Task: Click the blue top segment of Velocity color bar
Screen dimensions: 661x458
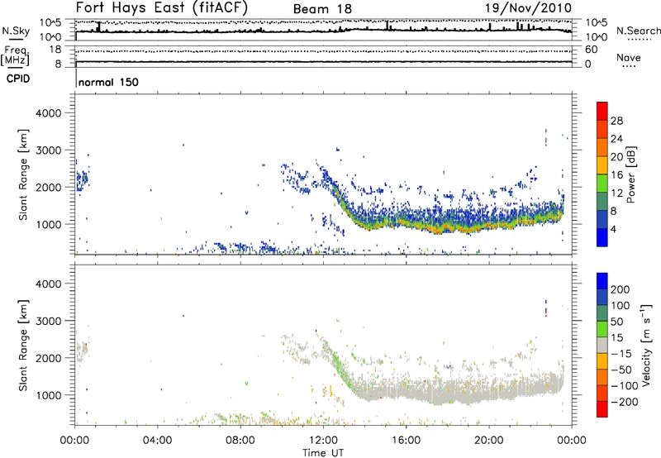Action: [x=602, y=280]
